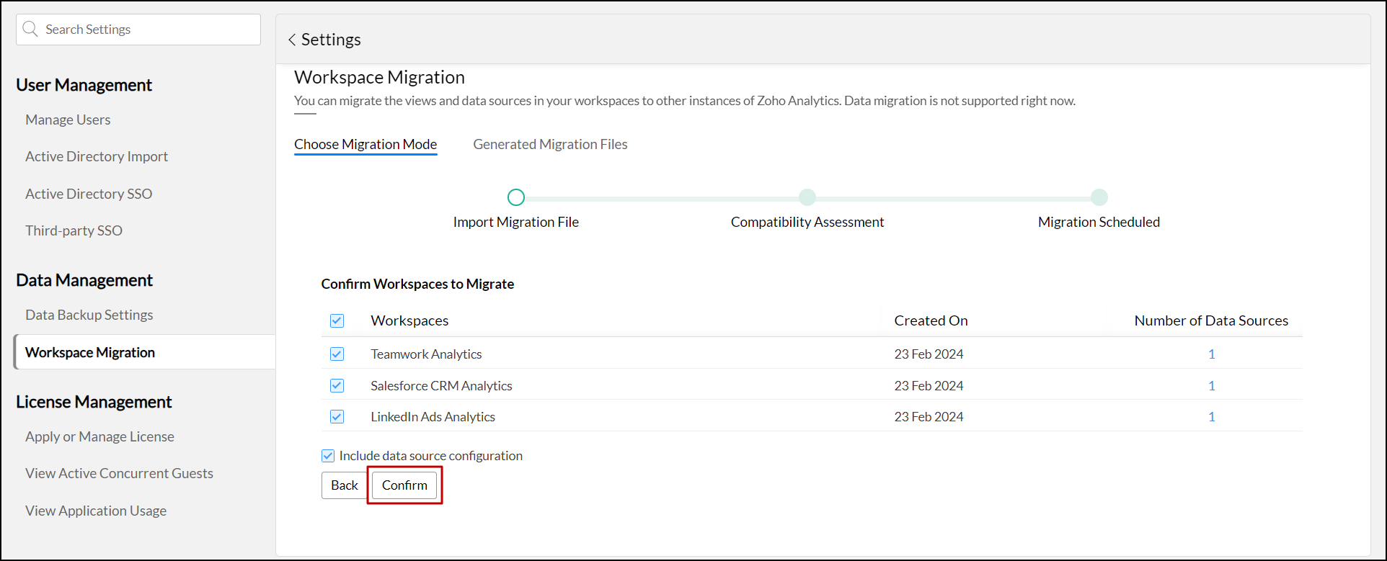Toggle the select-all Workspaces checkbox
The width and height of the screenshot is (1387, 561).
tap(337, 321)
